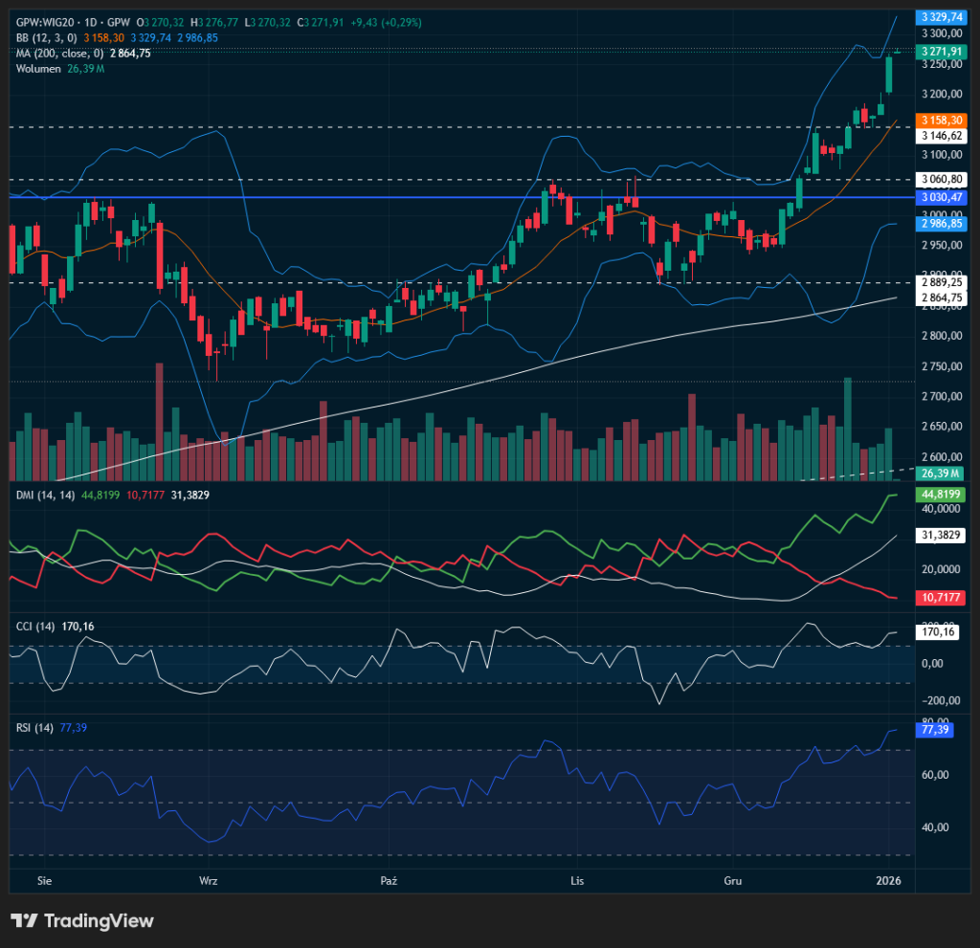This screenshot has width=980, height=948.
Task: Click the white 3 060,80 dashed level label
Action: tap(941, 179)
